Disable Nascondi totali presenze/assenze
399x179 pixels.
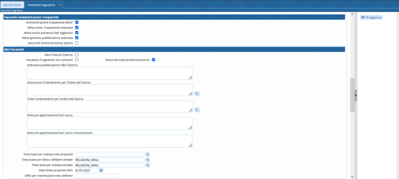pos(153,59)
